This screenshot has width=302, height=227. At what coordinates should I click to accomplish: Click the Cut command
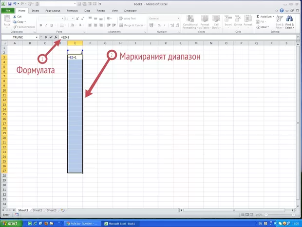tap(18, 17)
